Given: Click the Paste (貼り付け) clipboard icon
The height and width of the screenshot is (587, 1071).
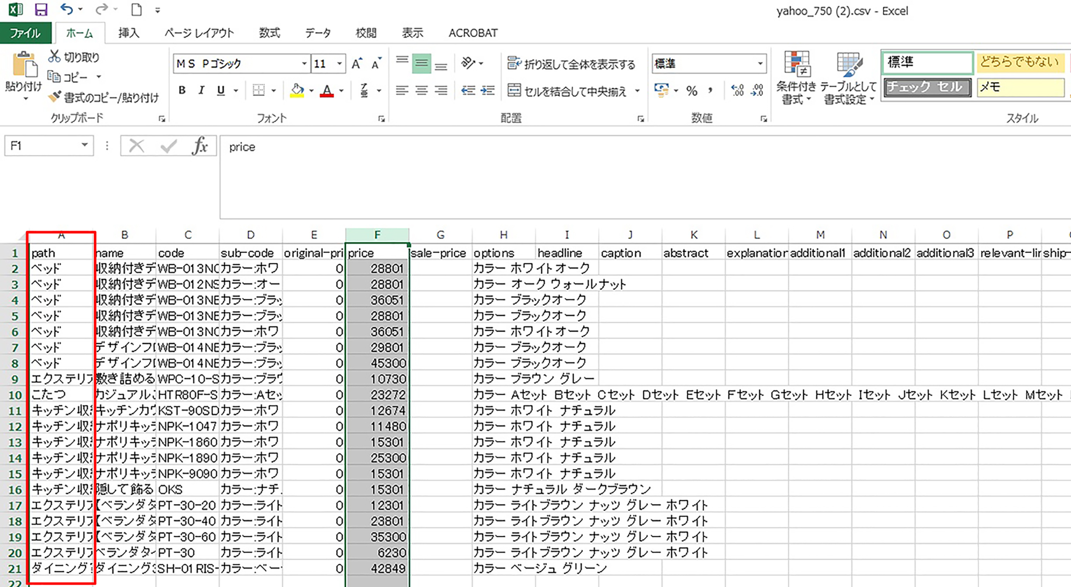Looking at the screenshot, I should [24, 64].
